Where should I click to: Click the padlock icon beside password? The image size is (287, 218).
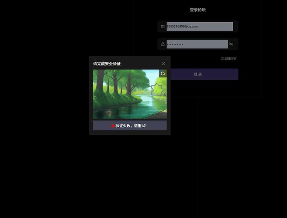[x=163, y=44]
